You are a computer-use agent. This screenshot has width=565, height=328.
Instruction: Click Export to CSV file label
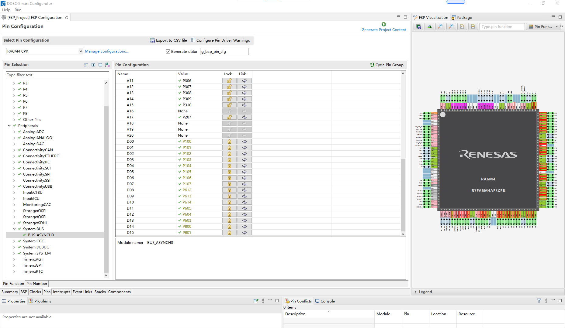tap(172, 40)
